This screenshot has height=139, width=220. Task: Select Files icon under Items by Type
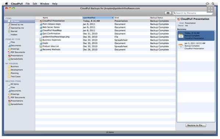point(9,42)
